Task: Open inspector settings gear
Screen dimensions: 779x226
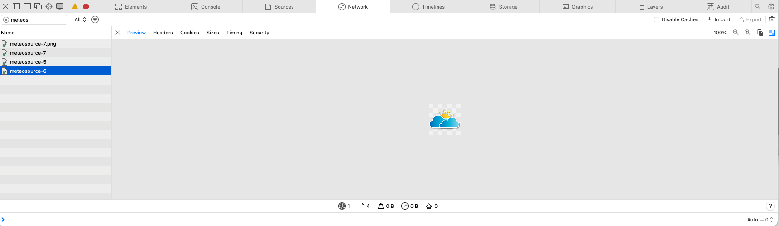Action: (771, 6)
